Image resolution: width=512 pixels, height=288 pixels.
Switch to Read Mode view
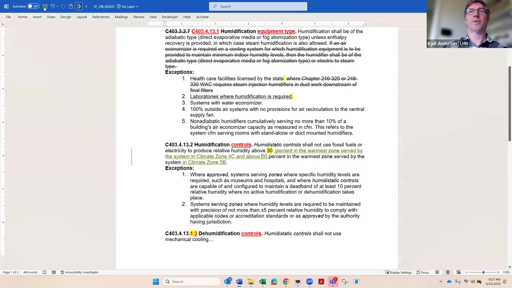pyautogui.click(x=437, y=272)
